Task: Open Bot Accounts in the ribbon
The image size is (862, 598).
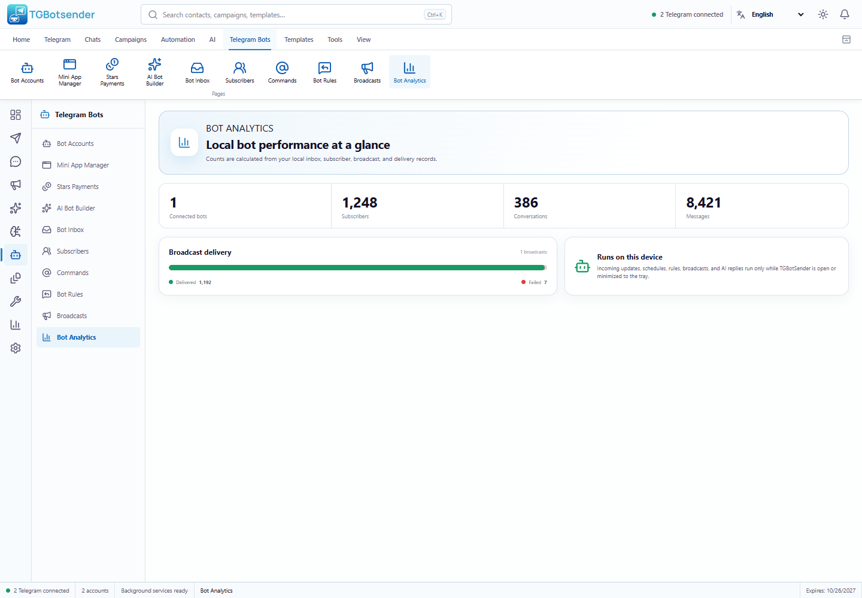Action: [28, 72]
